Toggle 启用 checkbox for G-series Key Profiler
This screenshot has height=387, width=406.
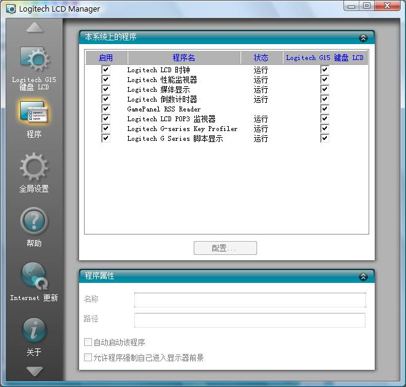click(x=105, y=129)
